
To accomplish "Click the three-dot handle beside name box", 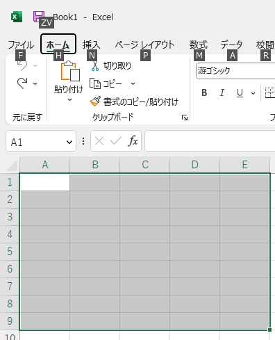I will [x=83, y=141].
